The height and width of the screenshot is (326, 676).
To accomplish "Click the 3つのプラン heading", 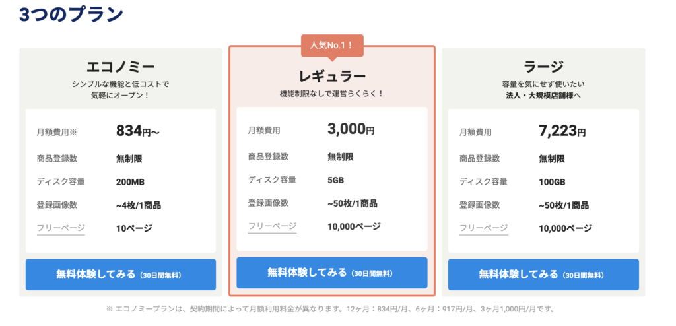I will click(x=71, y=14).
